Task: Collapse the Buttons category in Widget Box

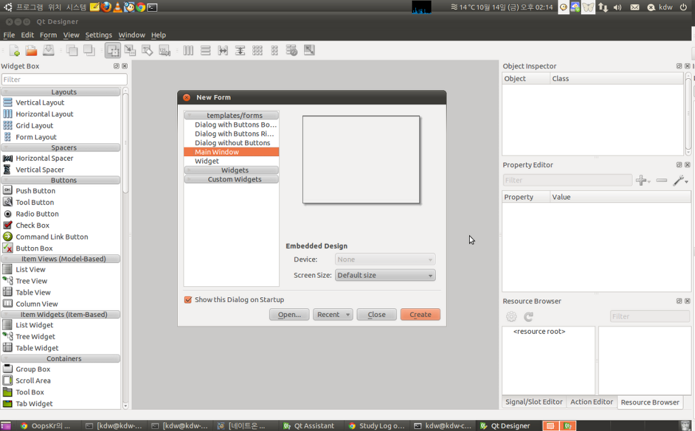Action: click(x=60, y=181)
